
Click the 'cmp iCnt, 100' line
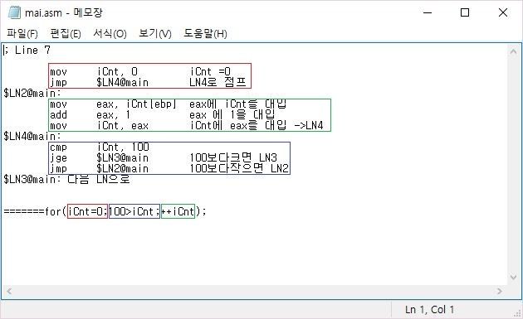coord(100,147)
